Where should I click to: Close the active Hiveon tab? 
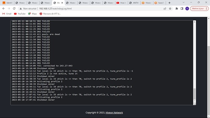[62, 3]
